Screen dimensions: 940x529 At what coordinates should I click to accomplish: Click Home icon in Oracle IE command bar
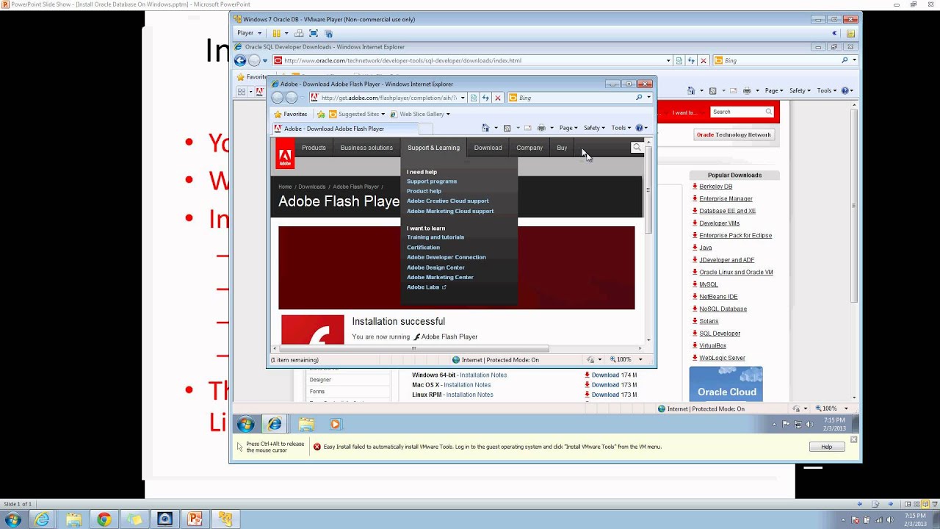[691, 90]
